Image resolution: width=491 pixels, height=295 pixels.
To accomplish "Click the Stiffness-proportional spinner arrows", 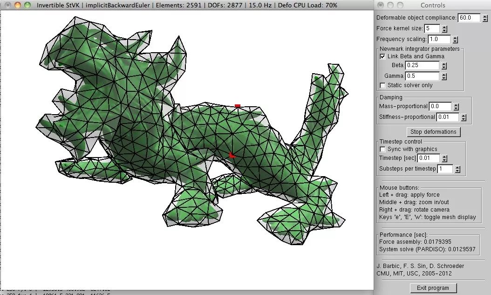I will [464, 117].
